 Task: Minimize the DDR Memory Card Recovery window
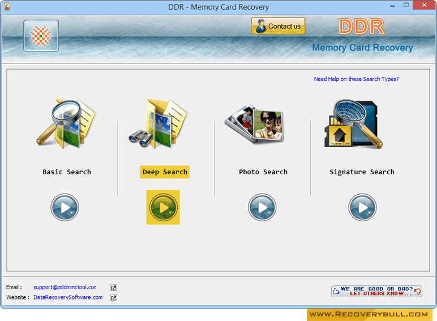pyautogui.click(x=392, y=6)
